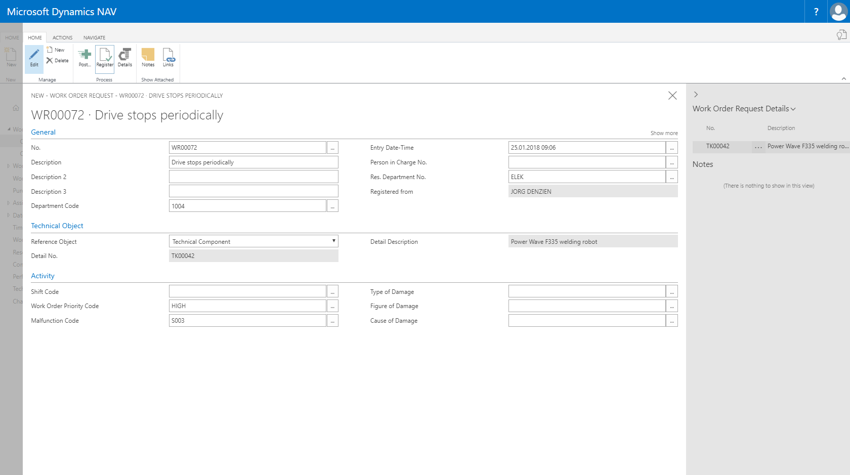Click the user profile icon top right
The width and height of the screenshot is (850, 475).
[x=837, y=11]
